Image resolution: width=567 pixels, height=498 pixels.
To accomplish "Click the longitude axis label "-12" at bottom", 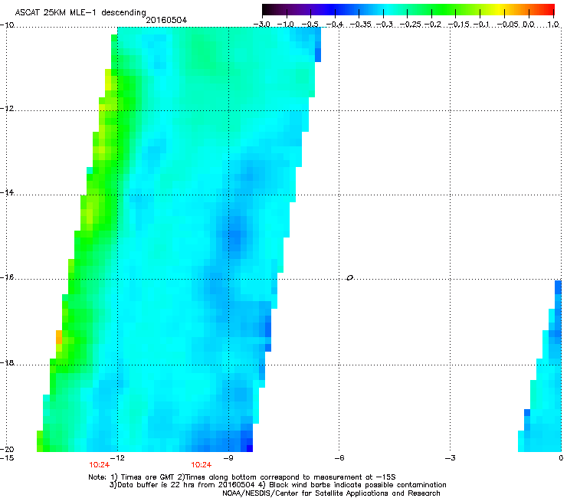I will (x=117, y=458).
